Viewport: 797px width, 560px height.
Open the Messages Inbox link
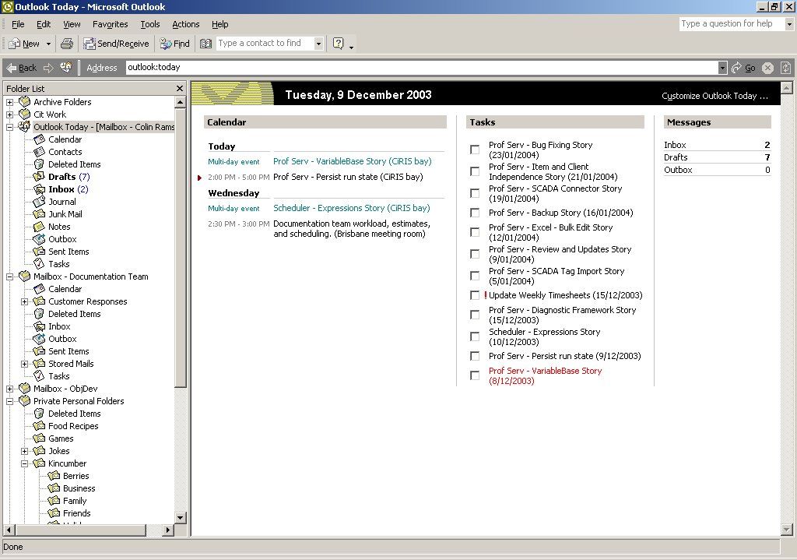(x=675, y=145)
